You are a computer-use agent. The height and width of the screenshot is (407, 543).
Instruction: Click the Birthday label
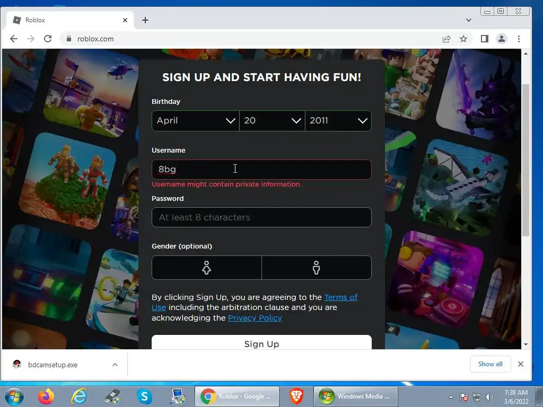[166, 101]
